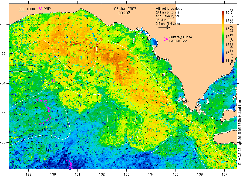Screen dimensions: 243x178
Task: Click the '0.5m/s (1kt 24h)' scale text
Action: pos(168,24)
